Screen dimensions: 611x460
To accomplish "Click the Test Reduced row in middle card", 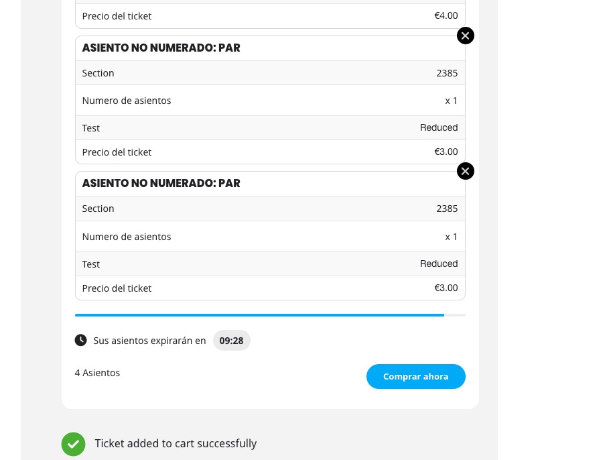I will click(270, 127).
